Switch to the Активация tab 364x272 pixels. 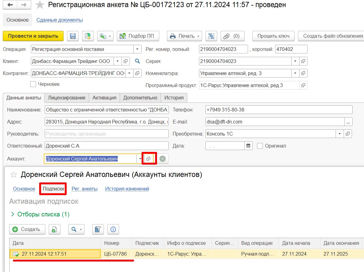coord(104,98)
